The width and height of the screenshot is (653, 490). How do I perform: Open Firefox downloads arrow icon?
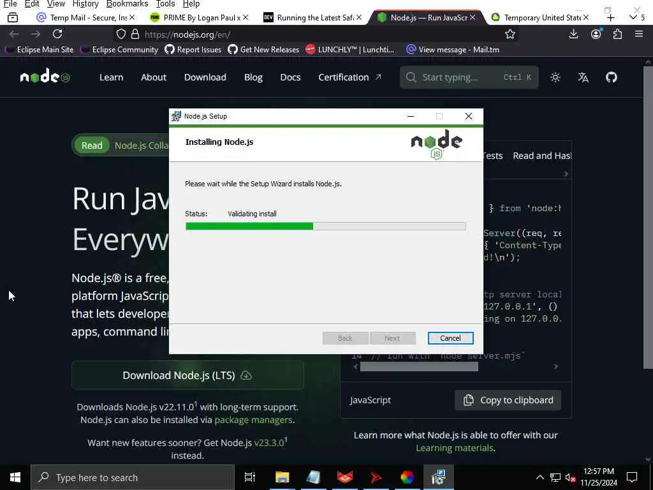(573, 34)
